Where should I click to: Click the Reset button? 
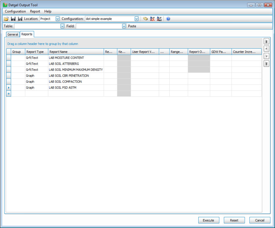tap(234, 220)
